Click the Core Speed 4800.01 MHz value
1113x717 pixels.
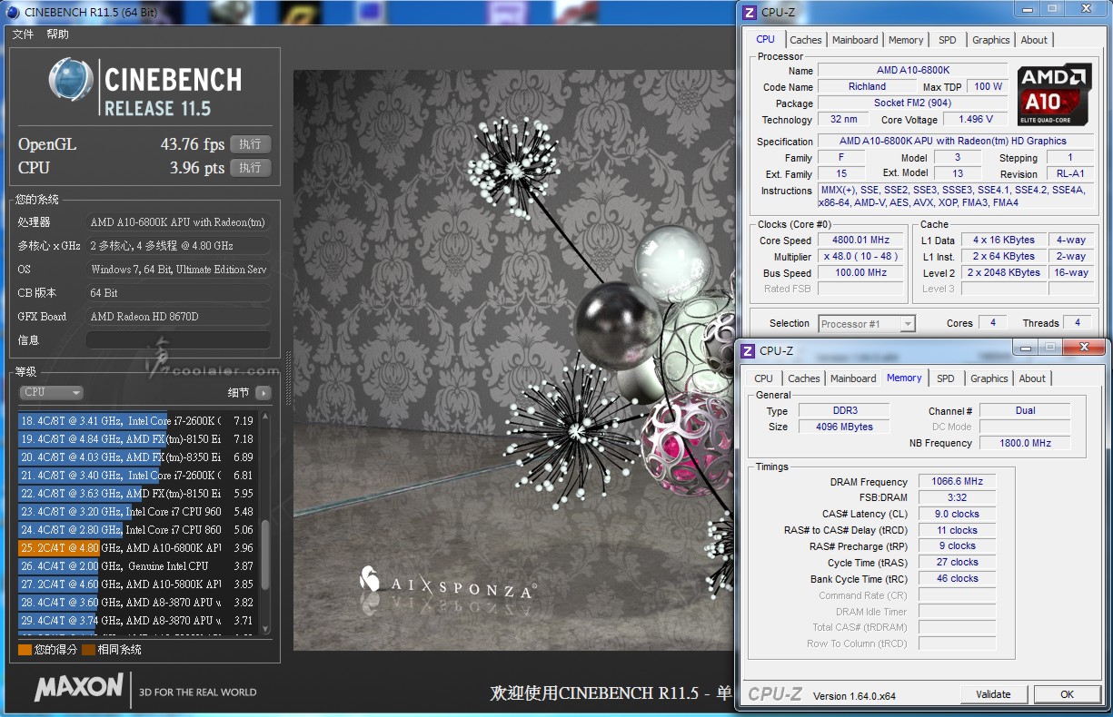click(x=860, y=241)
